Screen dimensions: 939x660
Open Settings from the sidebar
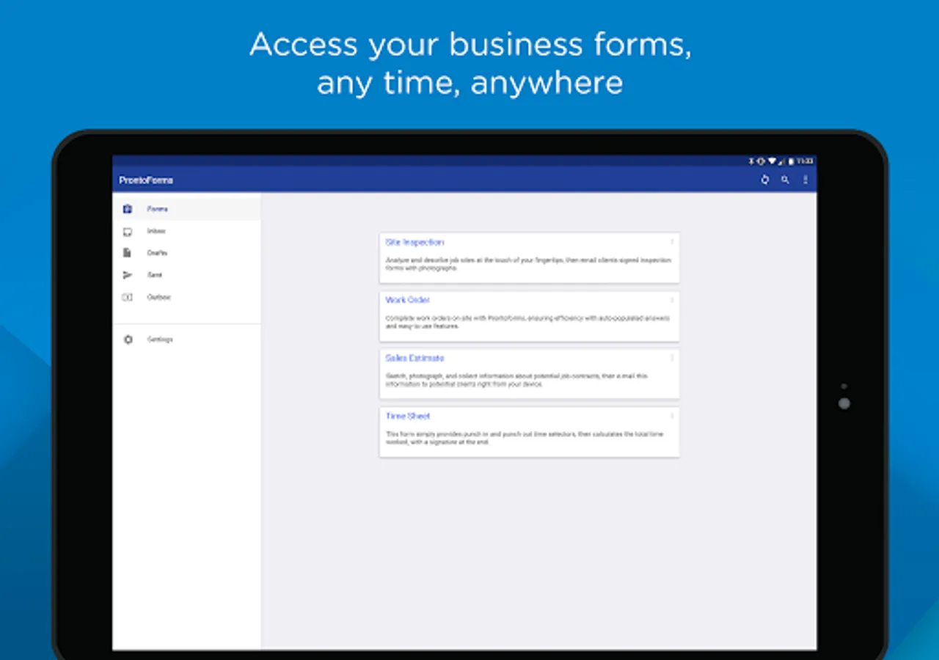tap(160, 340)
